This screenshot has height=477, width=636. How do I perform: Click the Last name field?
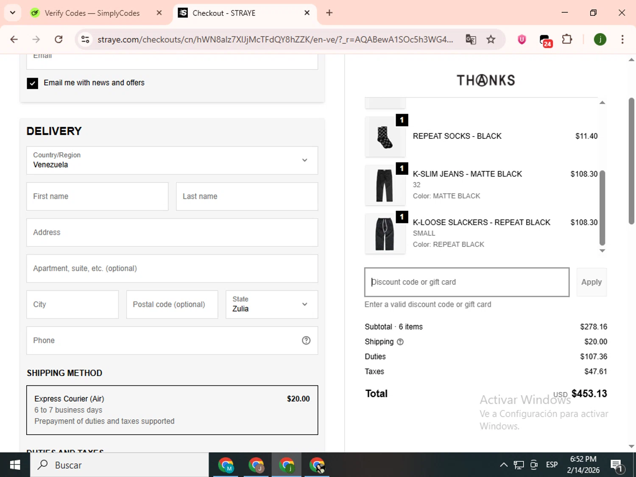[x=247, y=196]
